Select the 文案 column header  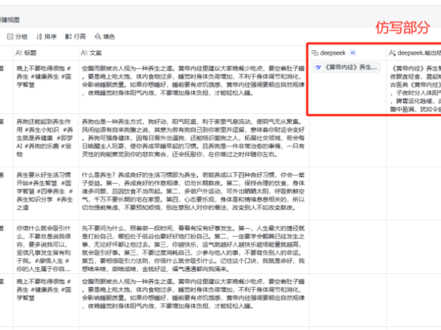(x=194, y=53)
